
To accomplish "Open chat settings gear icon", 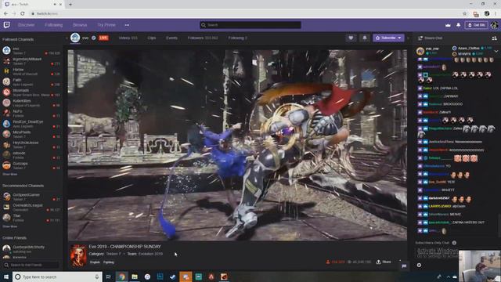I will tap(419, 265).
